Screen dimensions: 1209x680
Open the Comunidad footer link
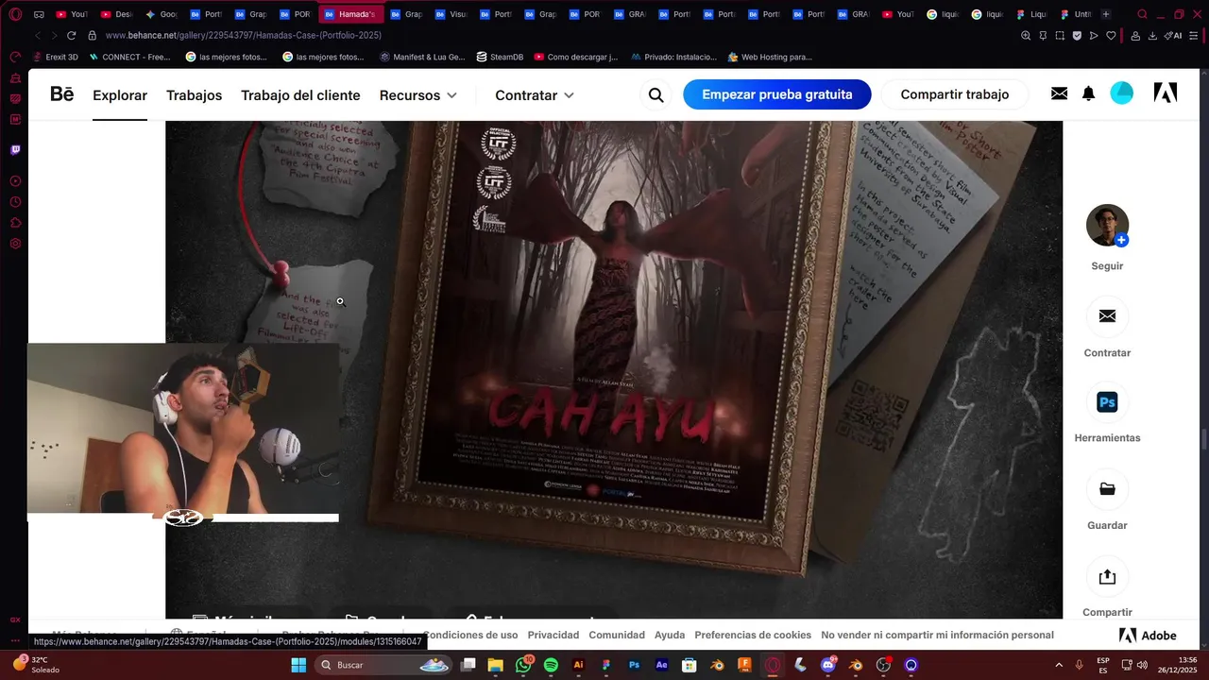(x=617, y=635)
